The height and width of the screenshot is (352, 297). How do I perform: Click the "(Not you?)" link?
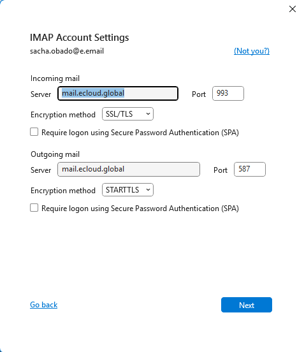tap(252, 51)
